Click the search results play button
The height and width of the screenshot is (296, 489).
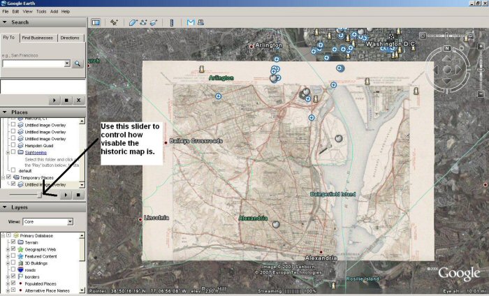point(54,101)
